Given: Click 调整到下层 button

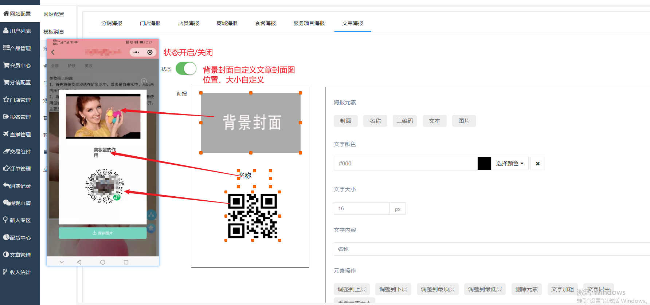Looking at the screenshot, I should point(393,289).
